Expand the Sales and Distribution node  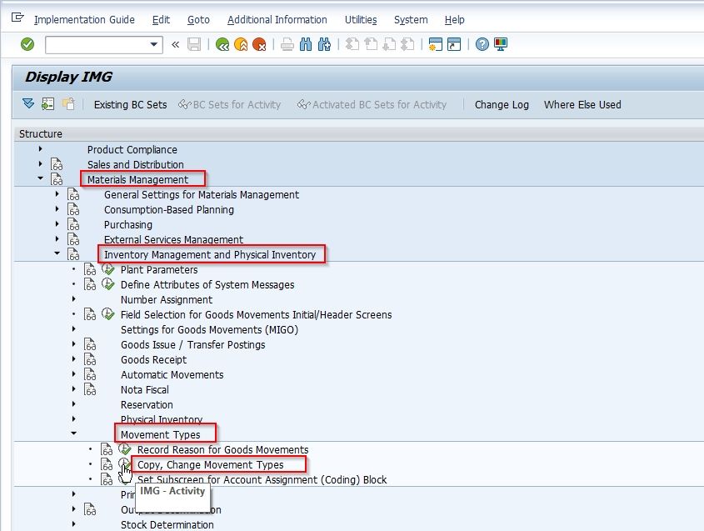[41, 164]
